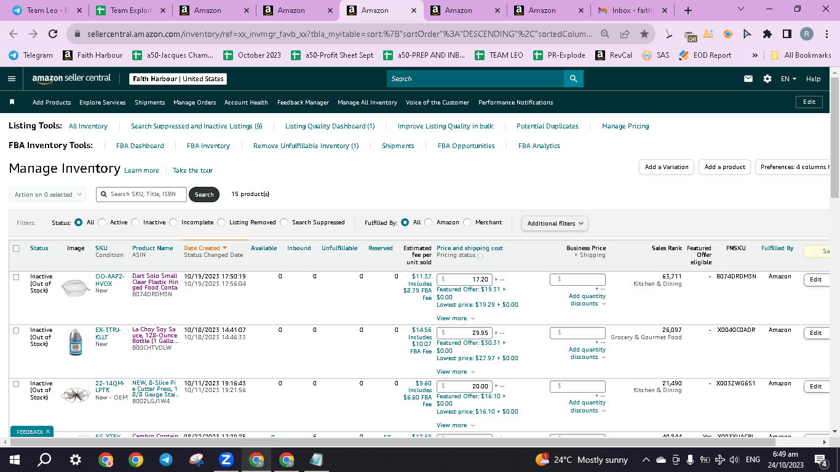Go to Manage All Inventory menu item
The image size is (840, 472).
(x=367, y=102)
